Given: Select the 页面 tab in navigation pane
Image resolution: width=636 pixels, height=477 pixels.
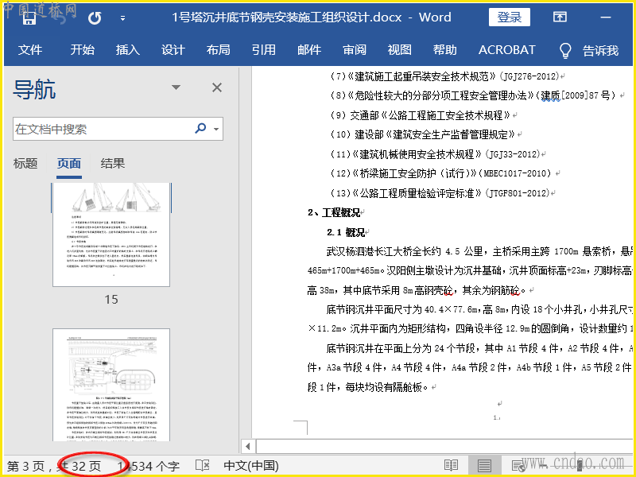Looking at the screenshot, I should click(69, 164).
